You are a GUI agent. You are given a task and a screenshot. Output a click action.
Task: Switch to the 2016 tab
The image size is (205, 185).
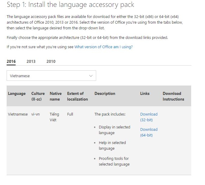pos(11,61)
